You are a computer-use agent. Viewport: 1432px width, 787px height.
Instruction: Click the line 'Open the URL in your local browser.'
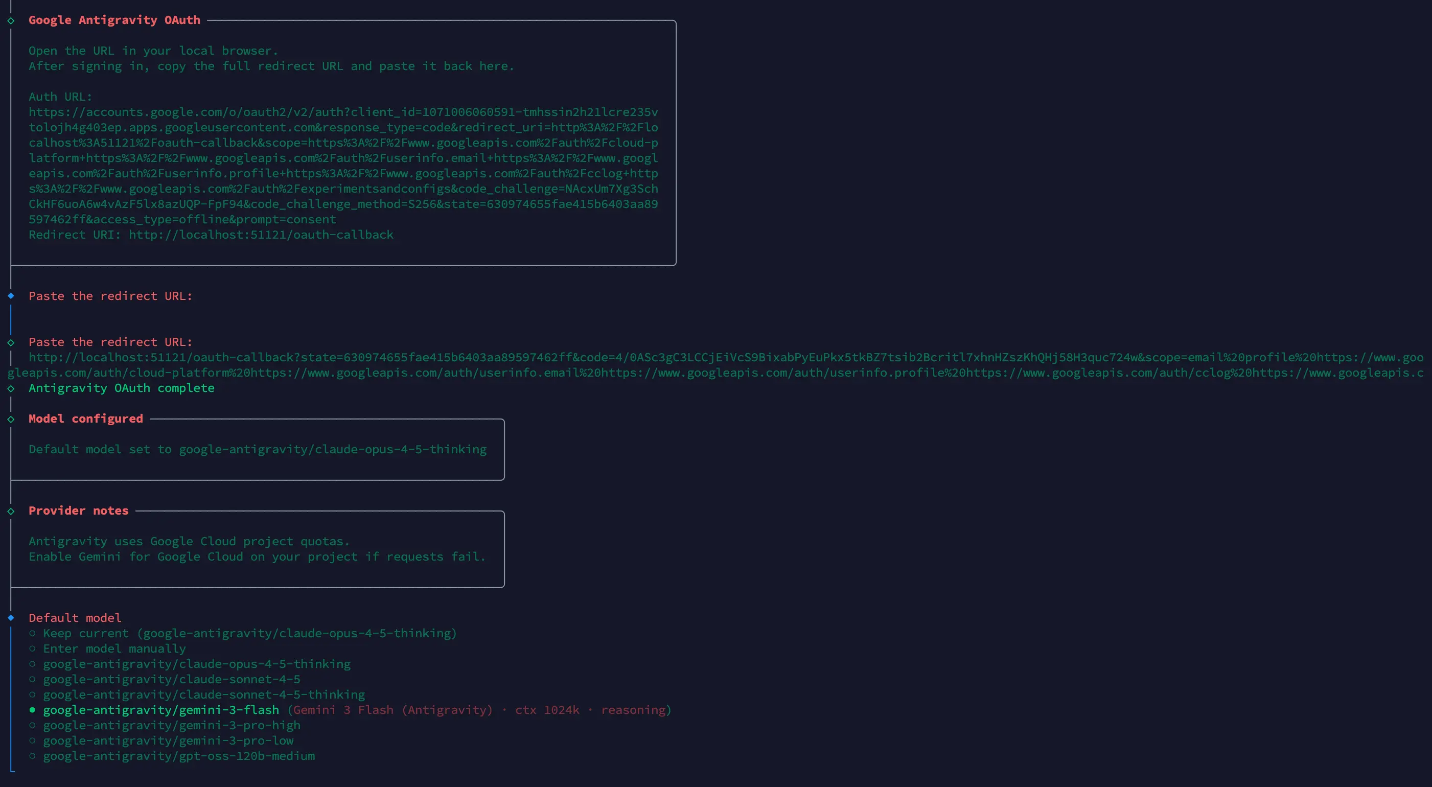pyautogui.click(x=153, y=51)
